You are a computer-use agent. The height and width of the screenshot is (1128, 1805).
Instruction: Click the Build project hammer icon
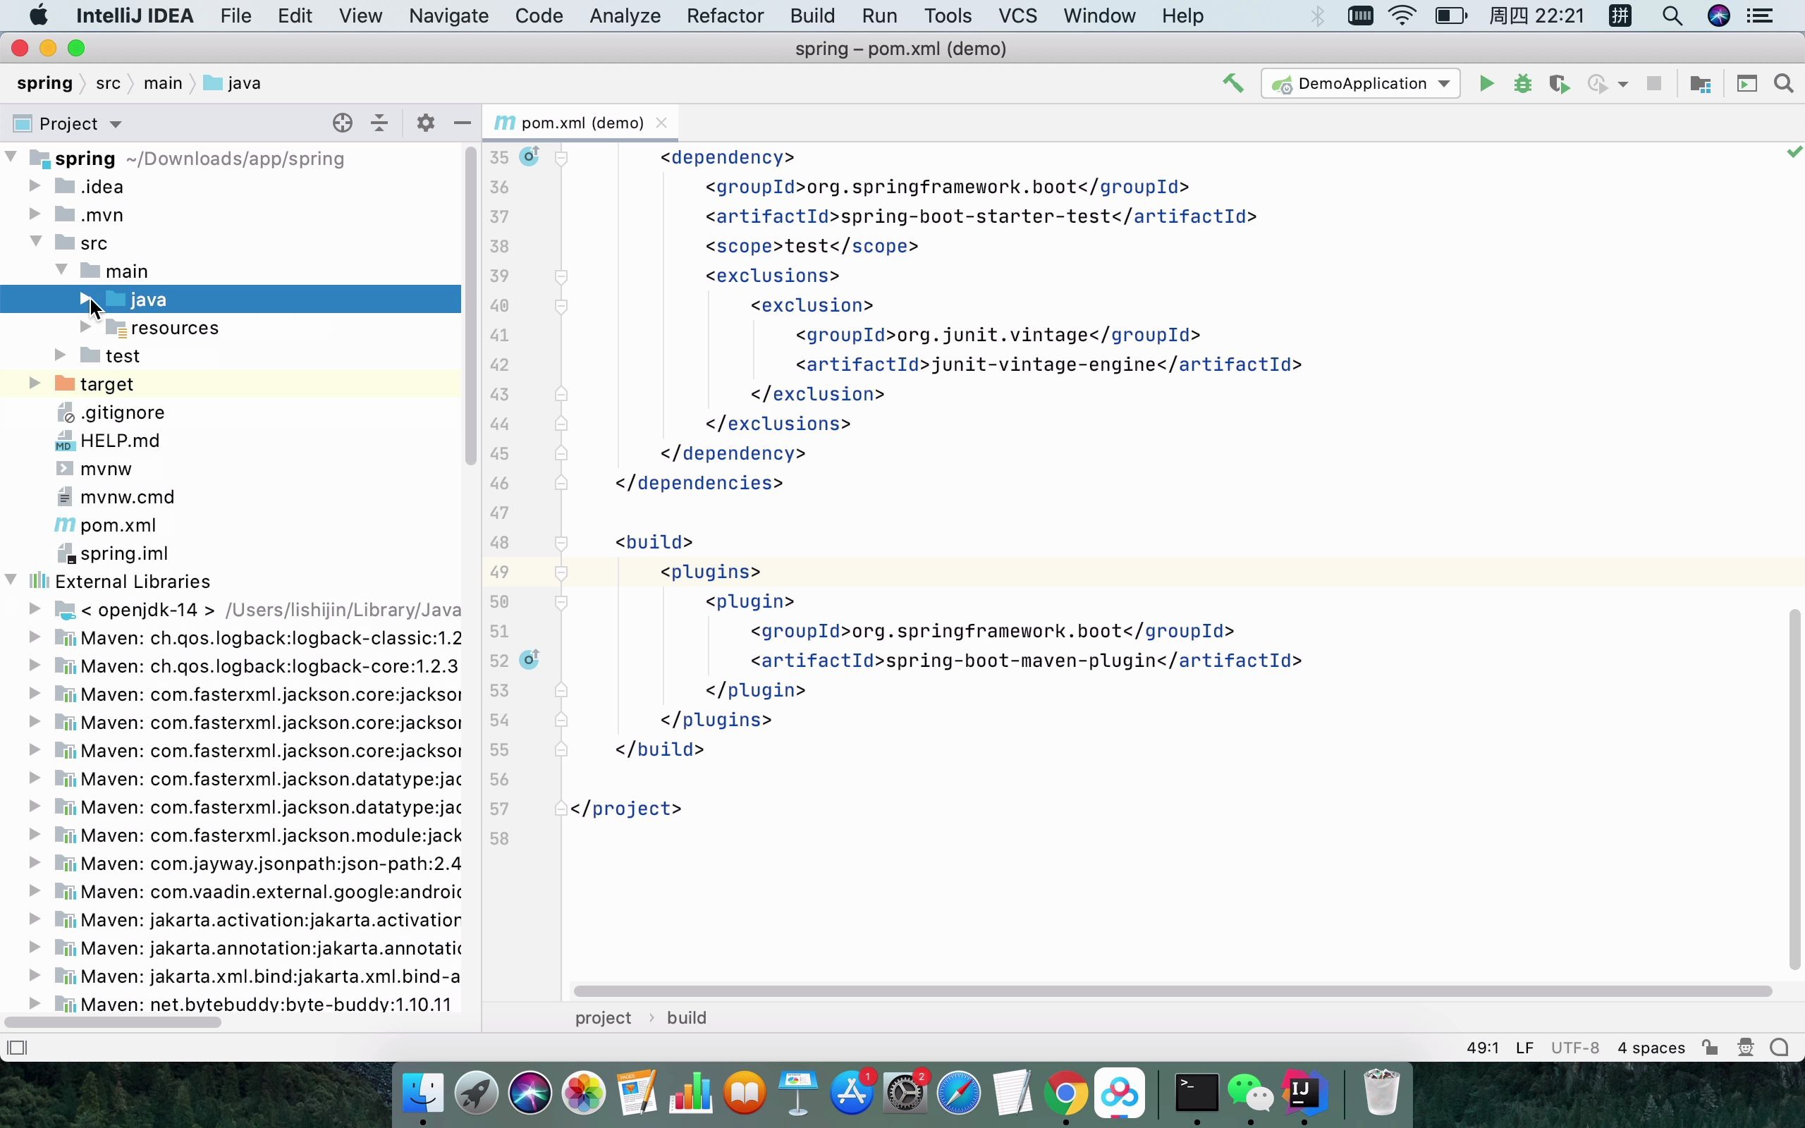coord(1233,84)
